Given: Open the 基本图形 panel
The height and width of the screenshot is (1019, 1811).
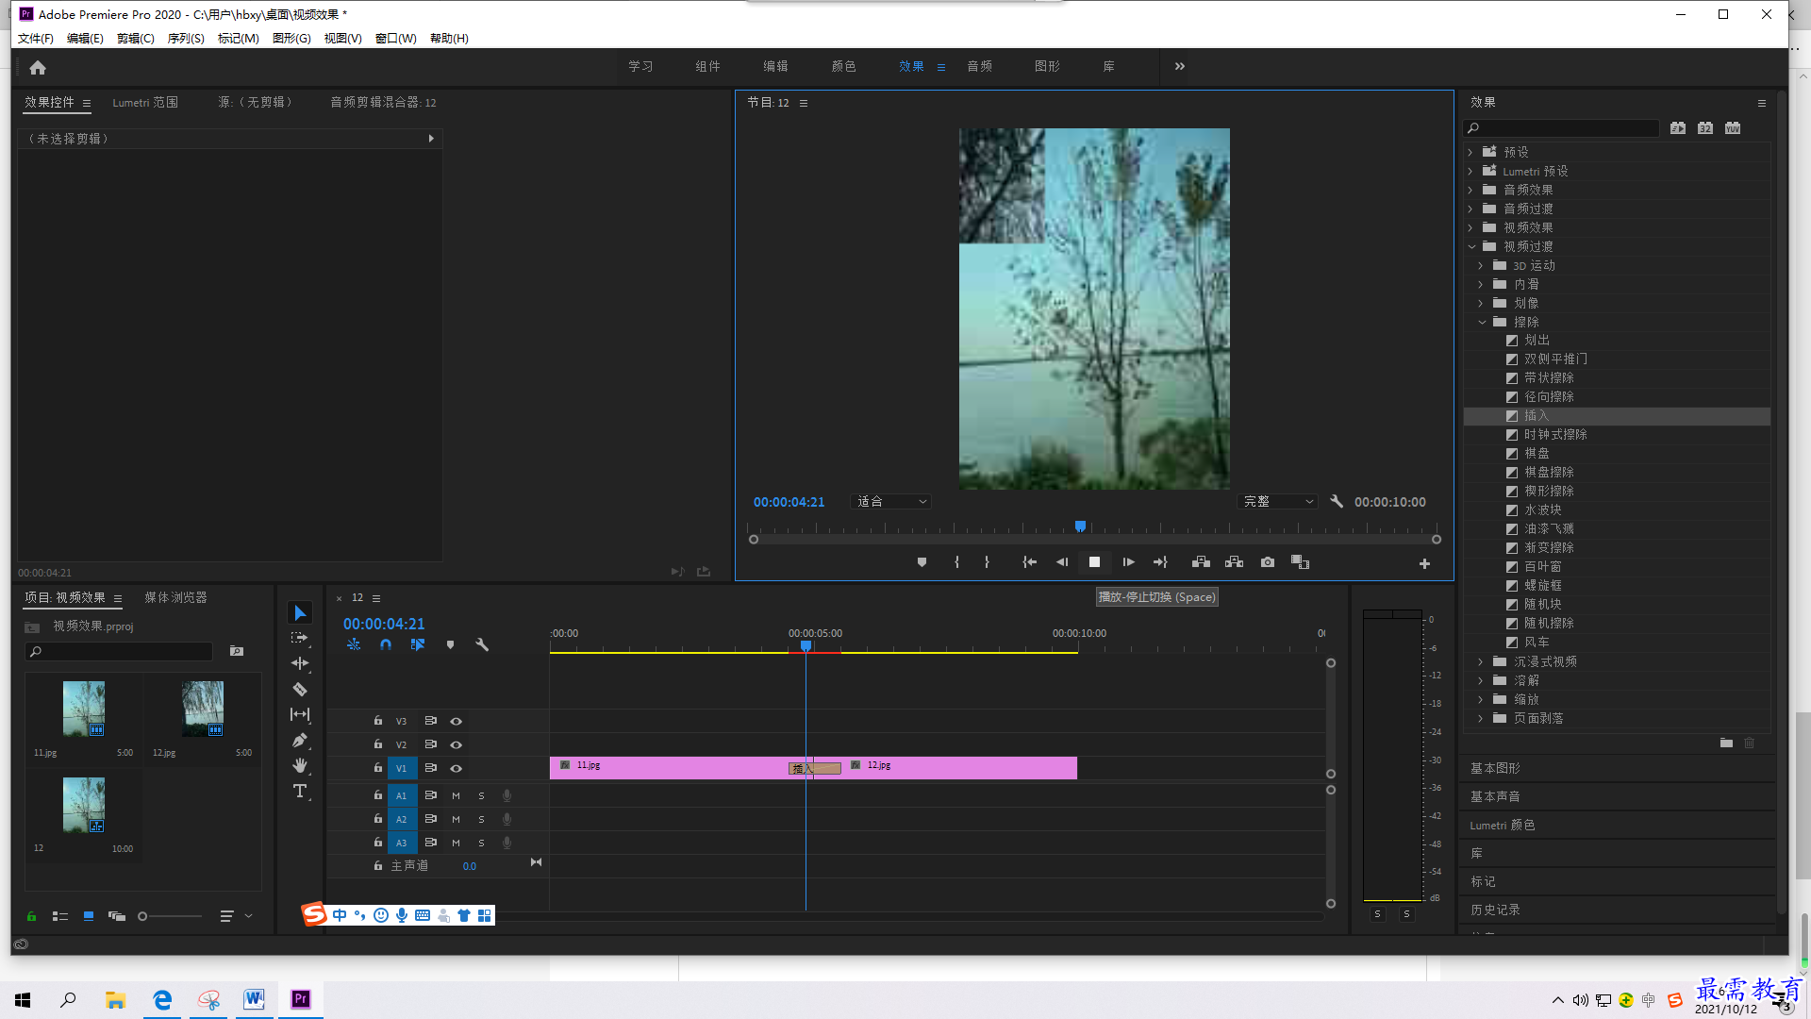Looking at the screenshot, I should point(1495,768).
